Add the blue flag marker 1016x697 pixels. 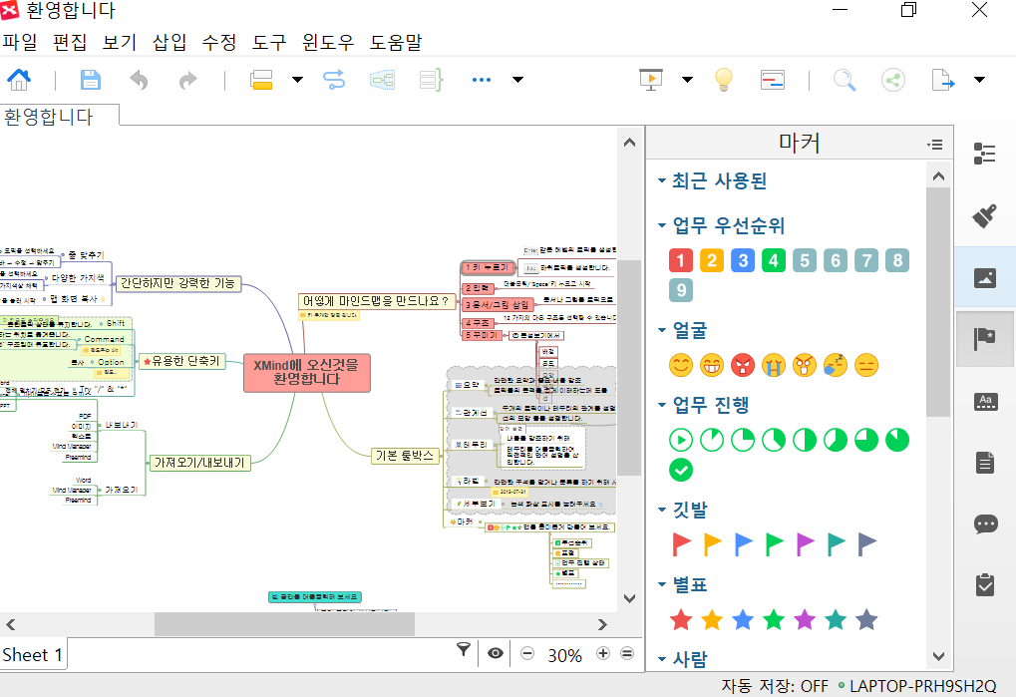click(x=743, y=544)
